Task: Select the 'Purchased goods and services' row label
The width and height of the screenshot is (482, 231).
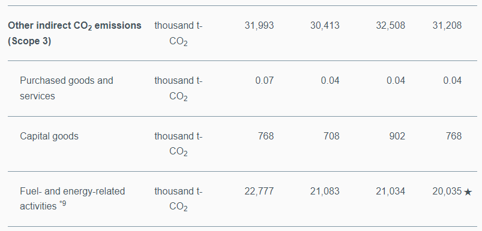Action: point(67,88)
